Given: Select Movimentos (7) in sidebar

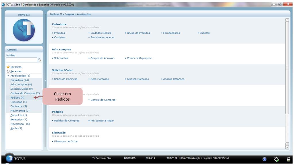Looking at the screenshot, I should [20, 111].
